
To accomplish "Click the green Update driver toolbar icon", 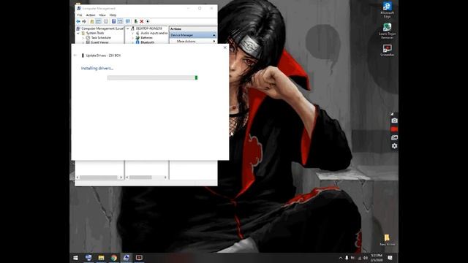I will pyautogui.click(x=136, y=21).
